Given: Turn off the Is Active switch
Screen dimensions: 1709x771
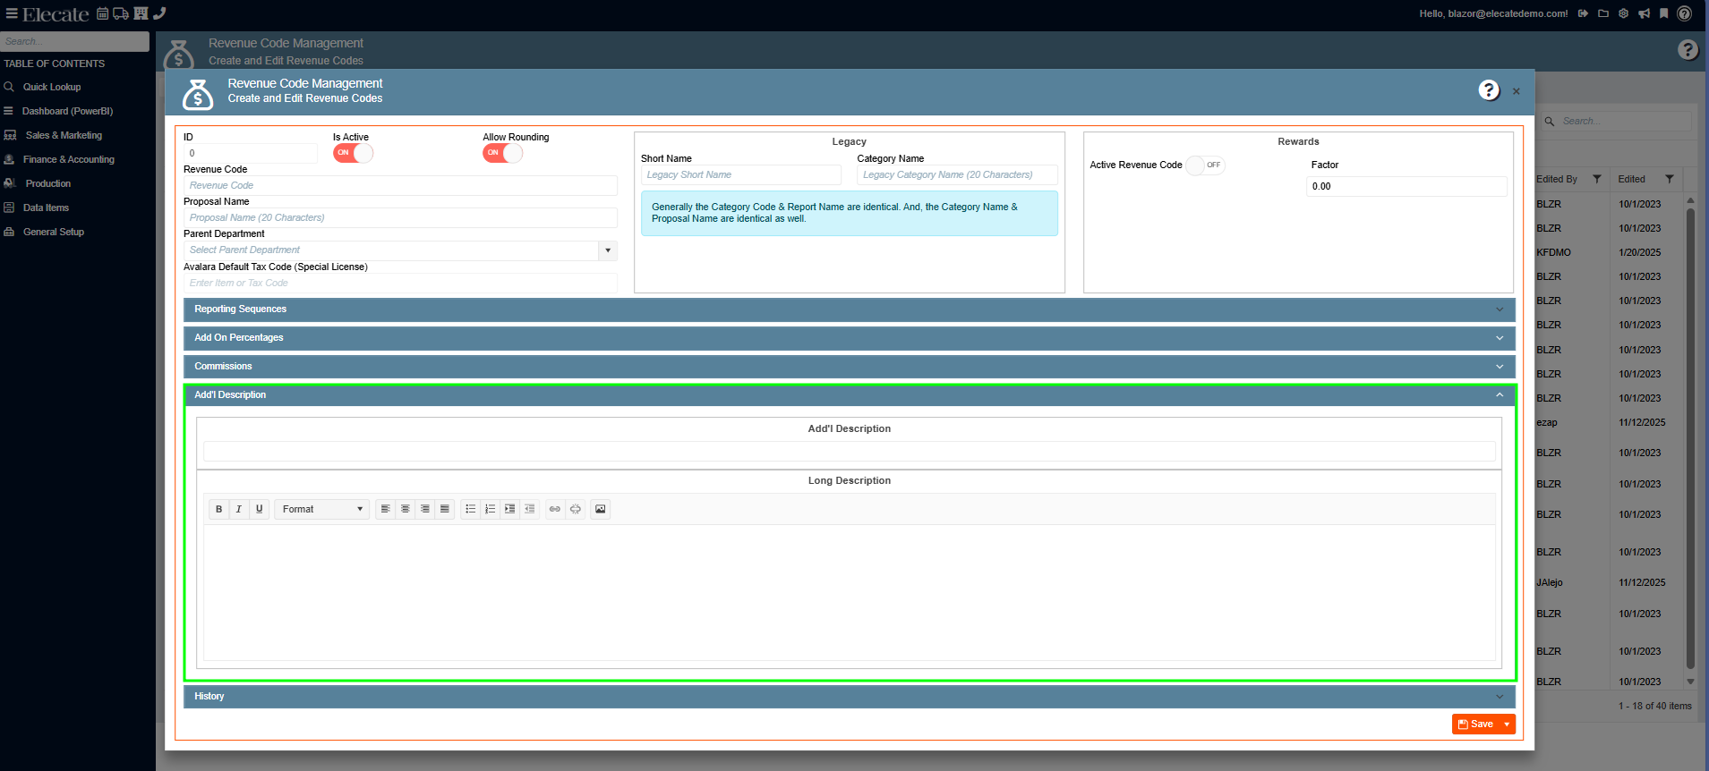Looking at the screenshot, I should (353, 153).
